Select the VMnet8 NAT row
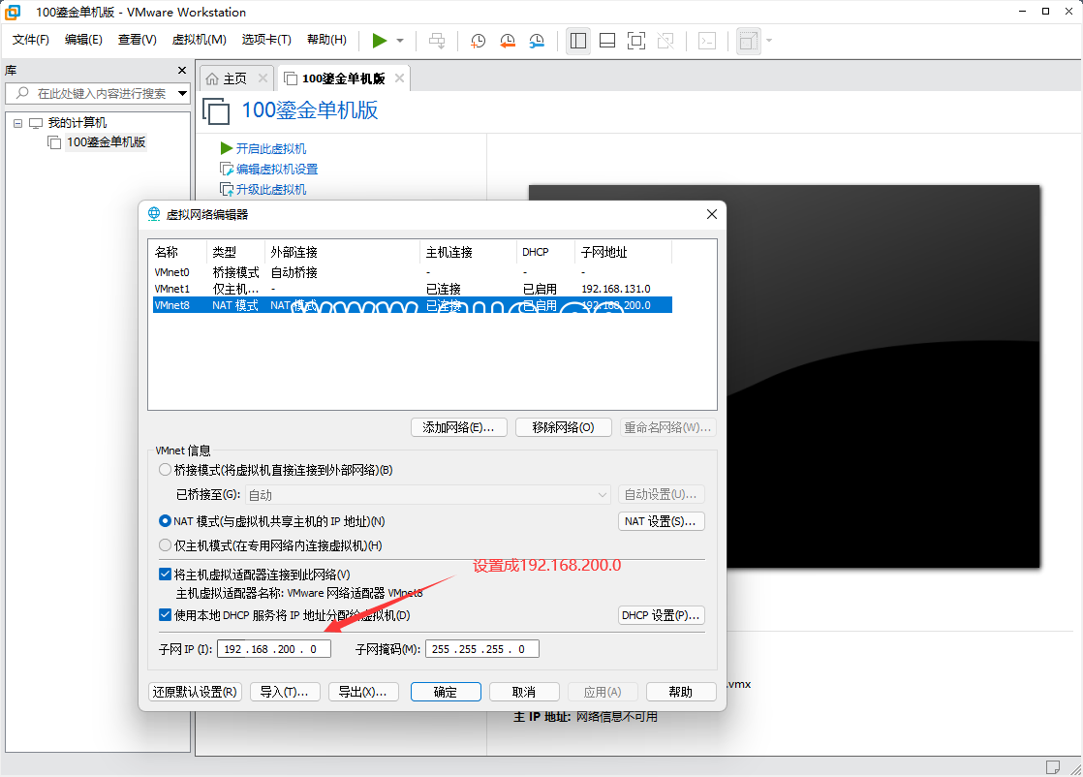The height and width of the screenshot is (777, 1083). tap(413, 305)
